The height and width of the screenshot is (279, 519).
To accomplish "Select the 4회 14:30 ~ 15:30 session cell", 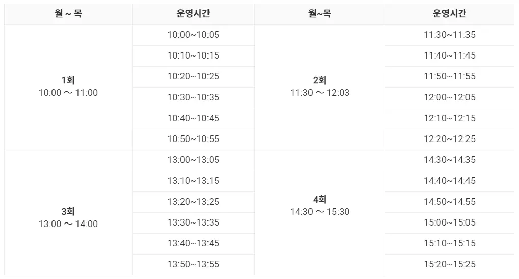I will tap(320, 212).
